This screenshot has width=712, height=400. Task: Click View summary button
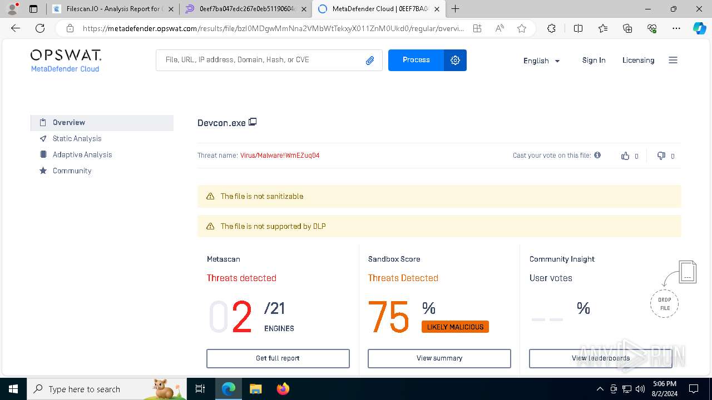pyautogui.click(x=439, y=358)
